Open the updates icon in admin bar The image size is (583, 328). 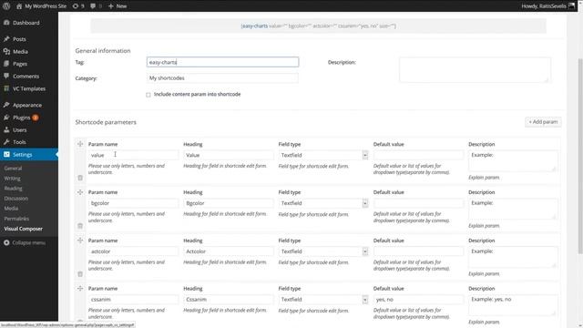pos(78,6)
